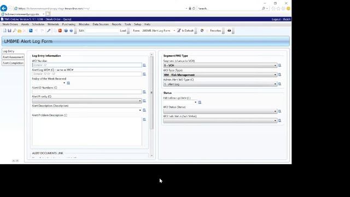Open the Alert Priority dropdown

point(87,101)
